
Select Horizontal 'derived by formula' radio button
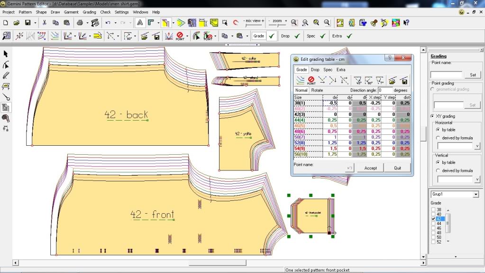(438, 138)
